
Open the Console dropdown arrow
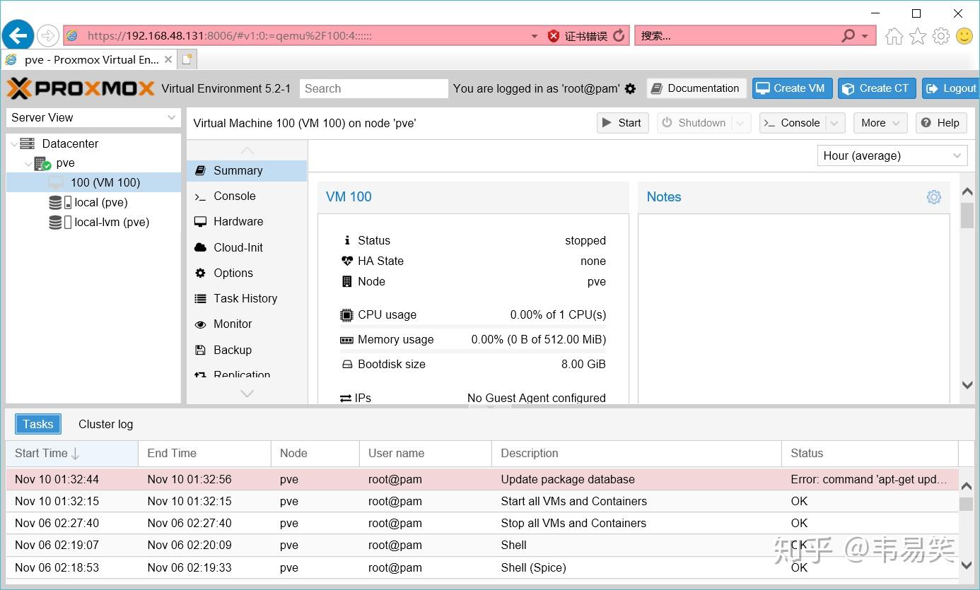835,123
